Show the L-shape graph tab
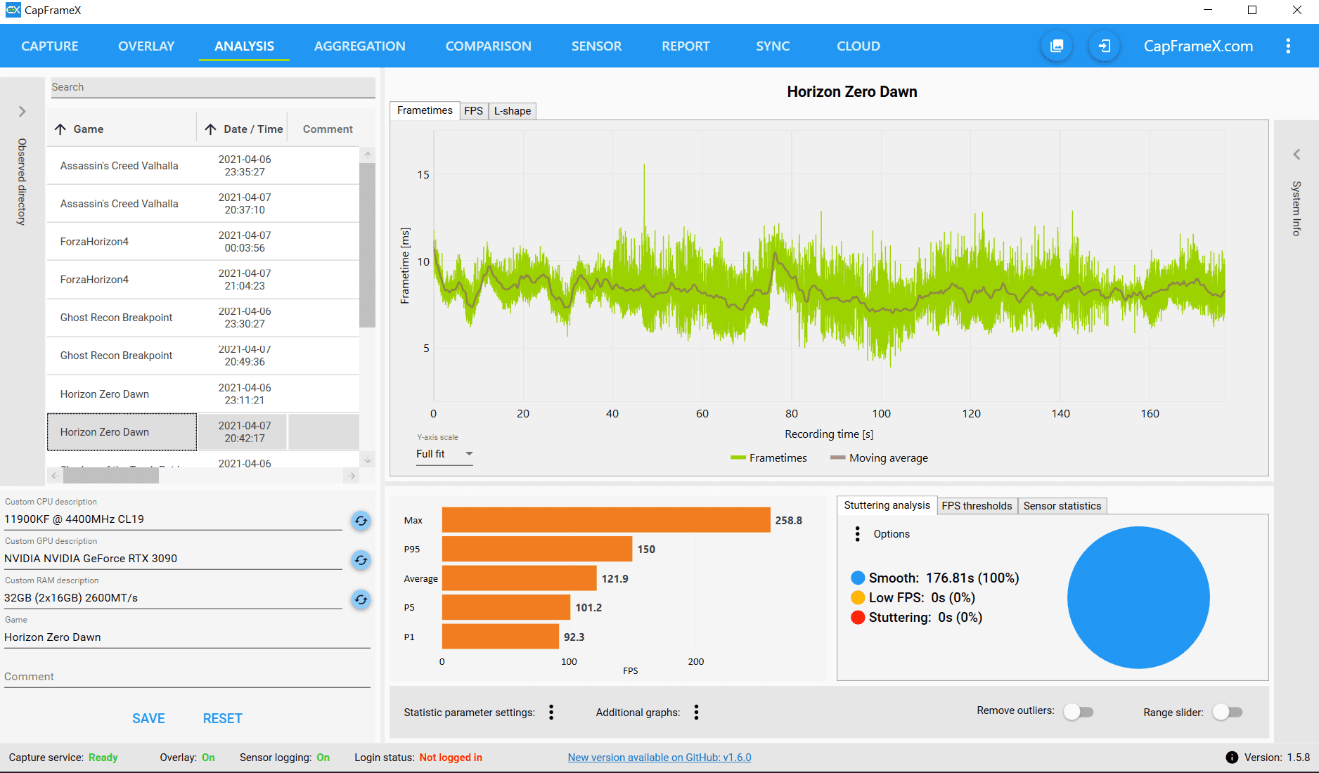 coord(513,111)
